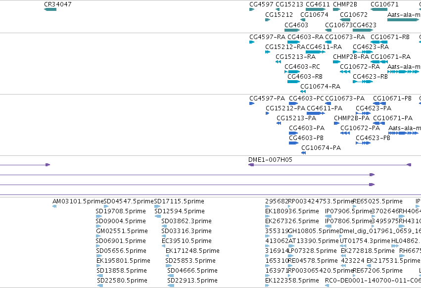Select the CG15213-RA transcript label
Screen dimensions: 421x288
click(296, 57)
